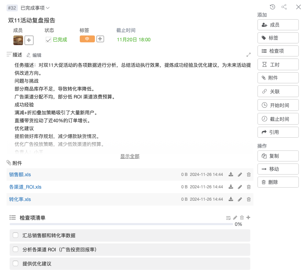306x273 pixels.
Task: Delete the 转化率.xls attachment
Action: coord(249,199)
